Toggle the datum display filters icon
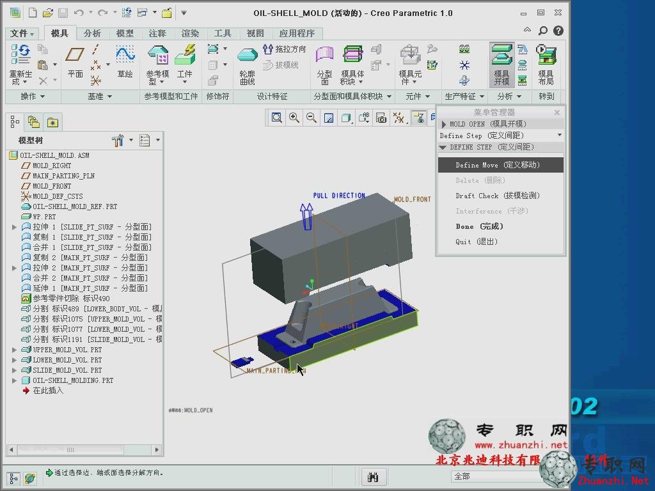Image resolution: width=655 pixels, height=491 pixels. coord(399,118)
